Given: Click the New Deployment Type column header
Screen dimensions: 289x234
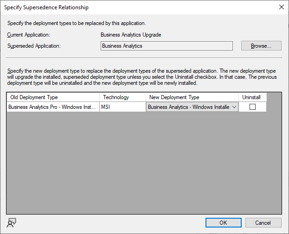Looking at the screenshot, I should pyautogui.click(x=192, y=97).
